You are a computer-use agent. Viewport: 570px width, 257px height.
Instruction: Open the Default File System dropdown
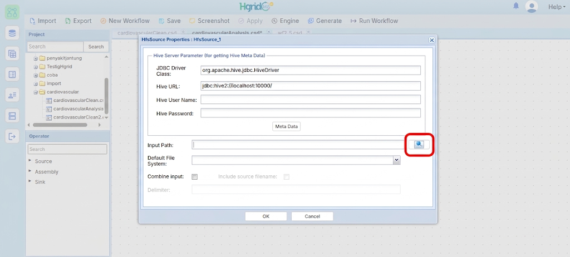pos(396,160)
